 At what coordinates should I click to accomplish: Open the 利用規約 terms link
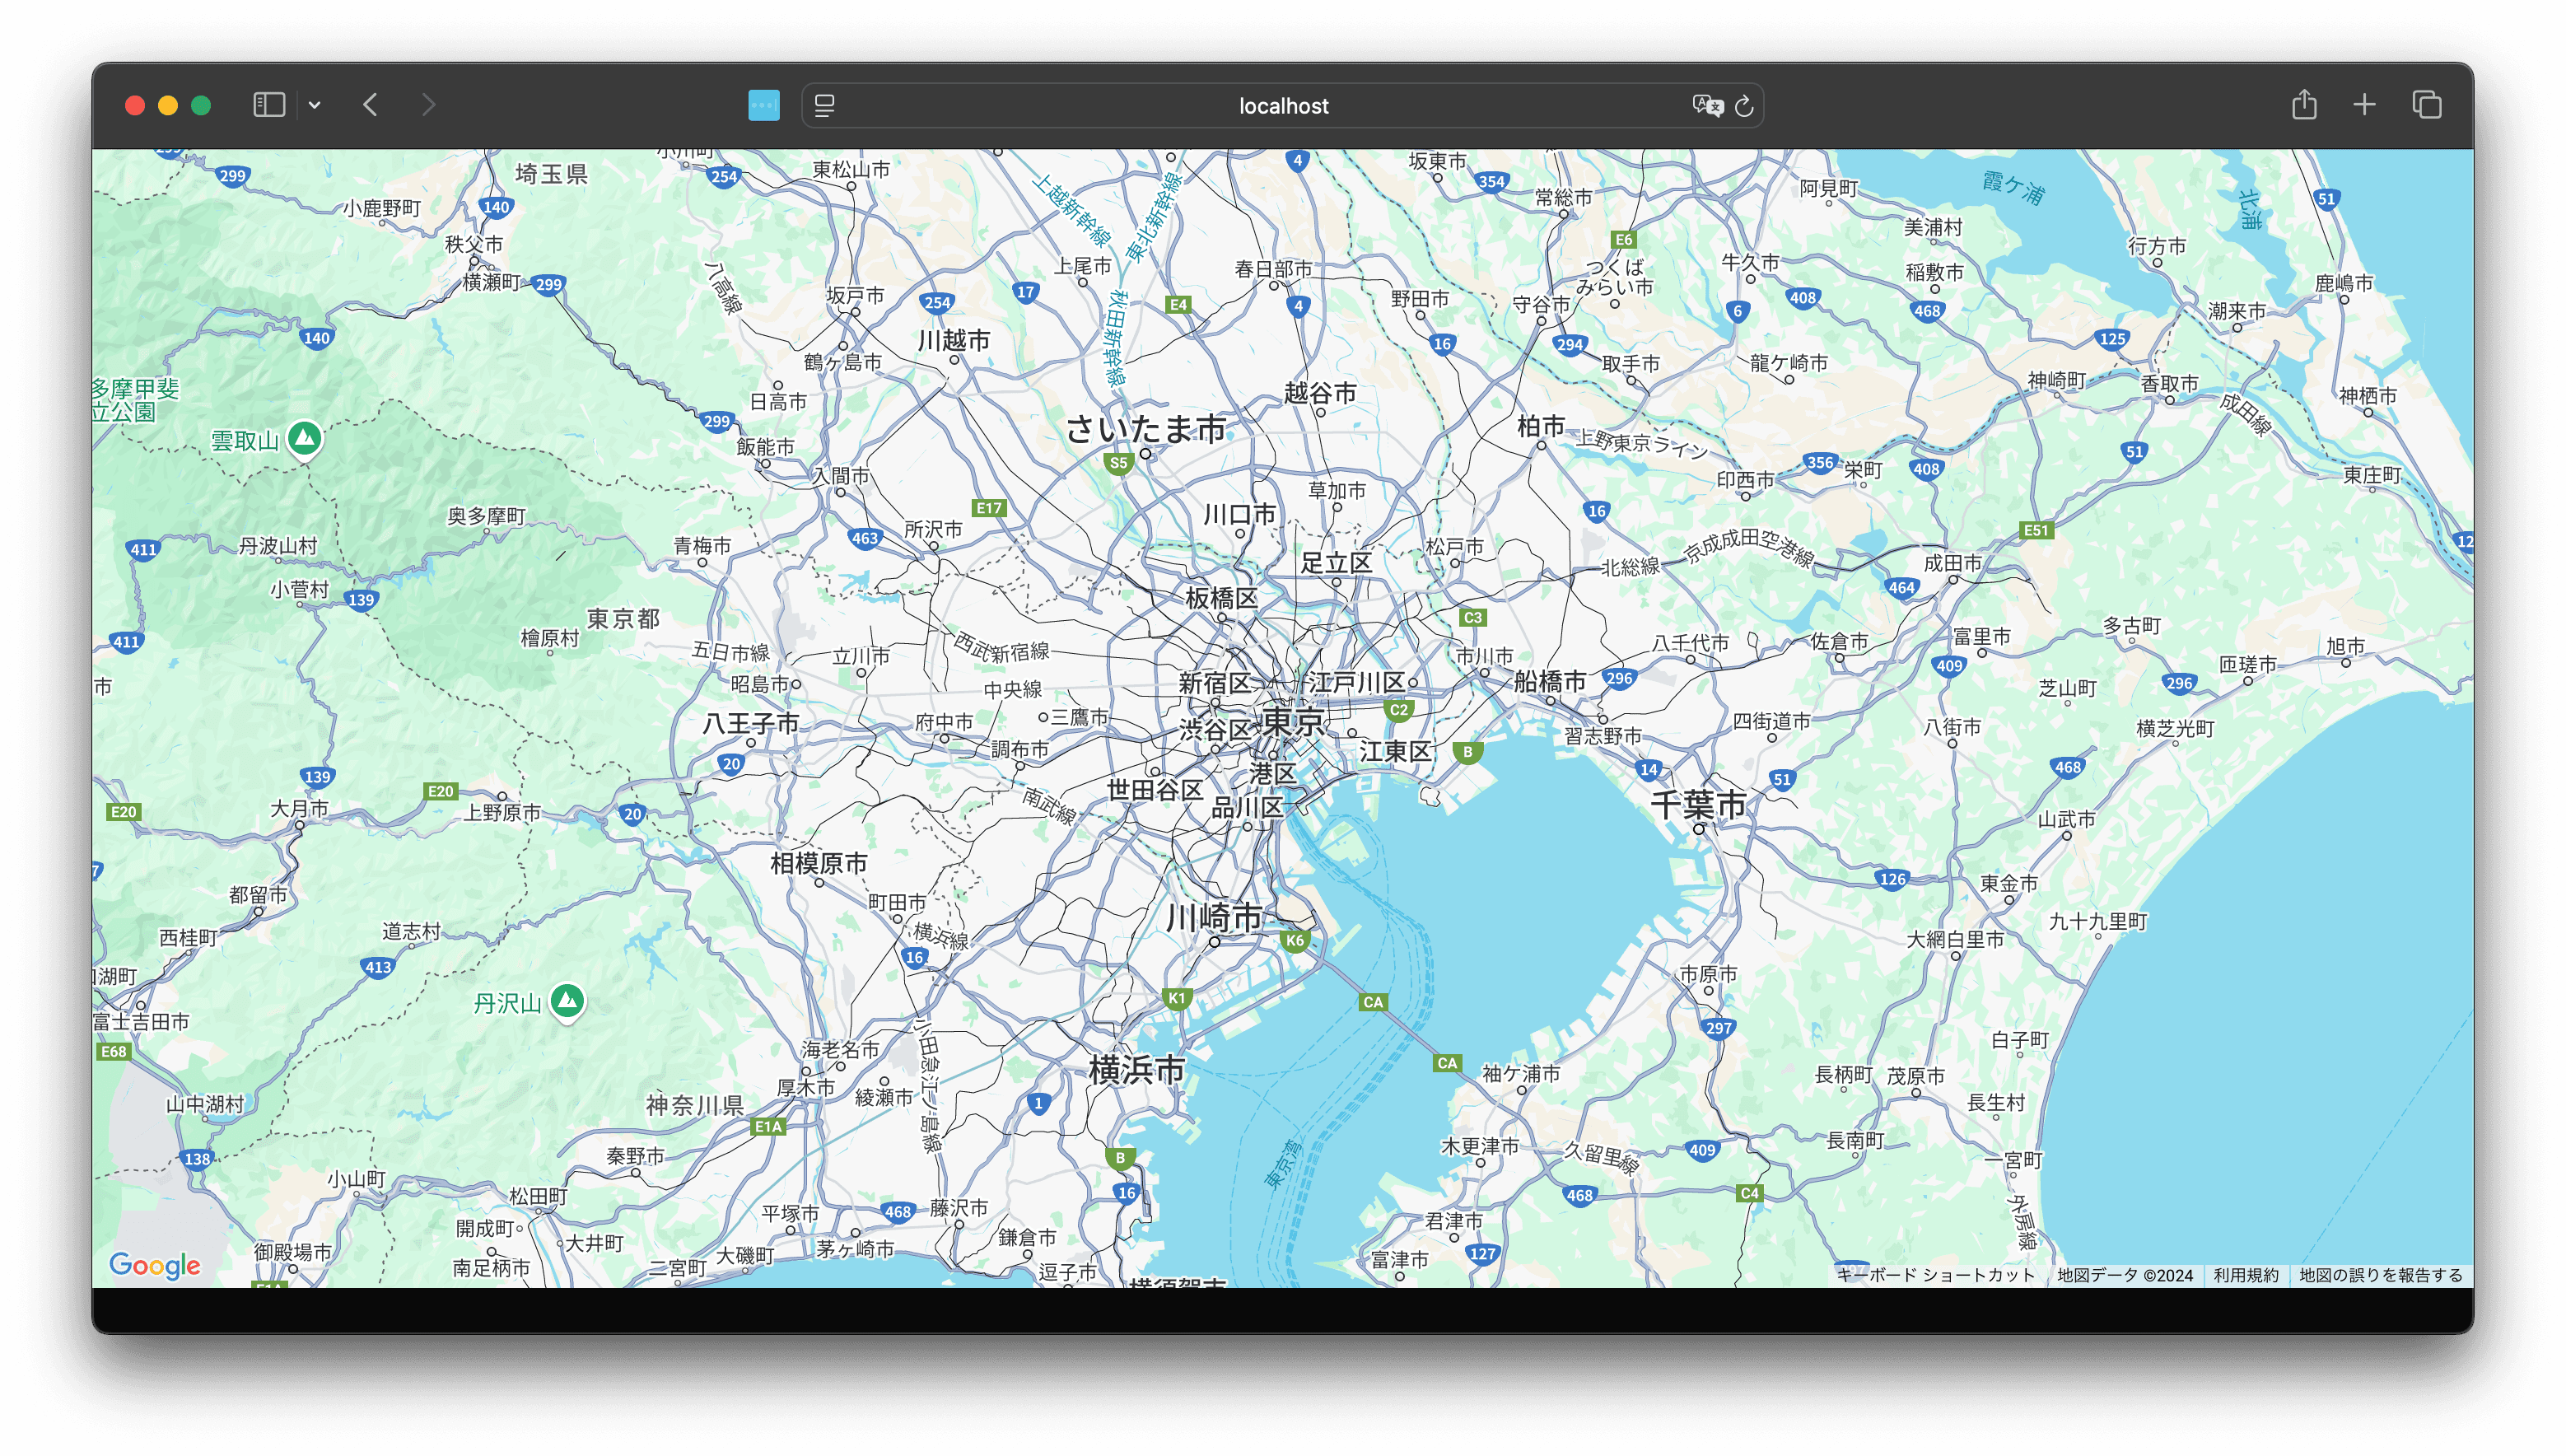[2246, 1275]
